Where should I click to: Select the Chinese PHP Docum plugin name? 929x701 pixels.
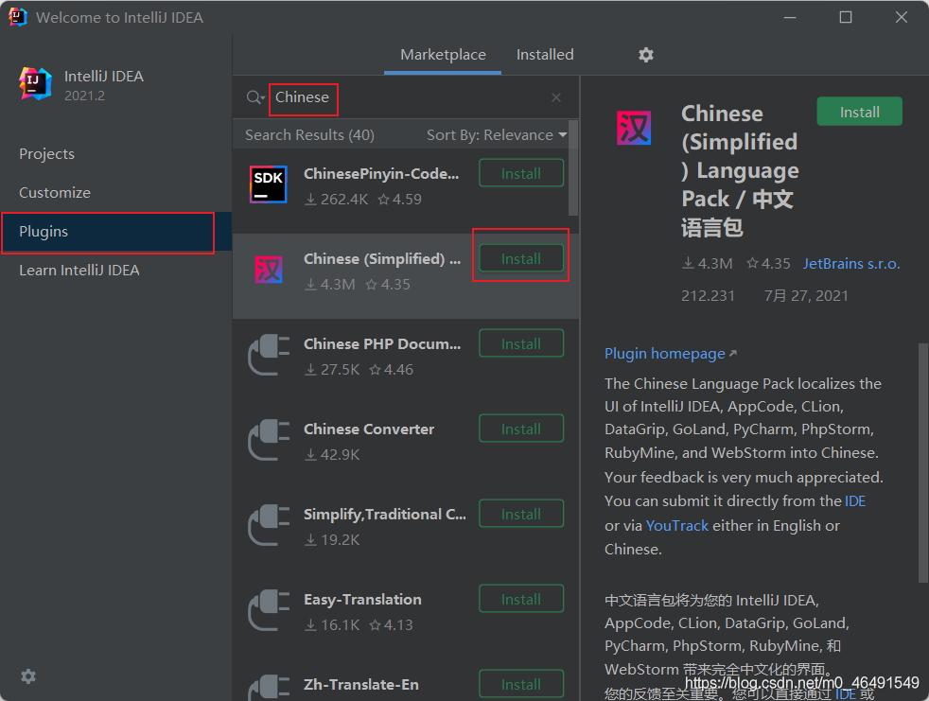tap(382, 344)
